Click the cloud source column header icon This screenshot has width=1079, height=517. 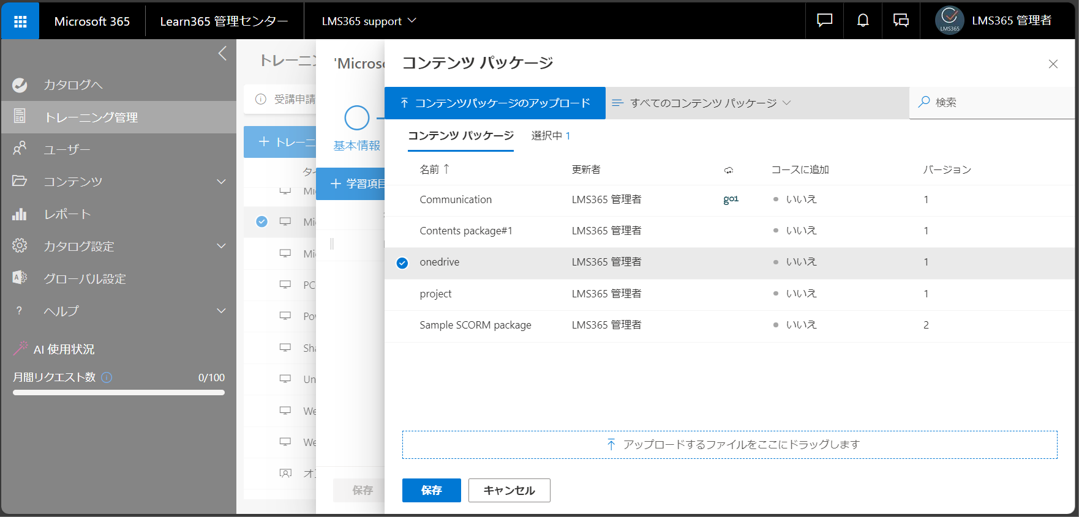pyautogui.click(x=728, y=170)
